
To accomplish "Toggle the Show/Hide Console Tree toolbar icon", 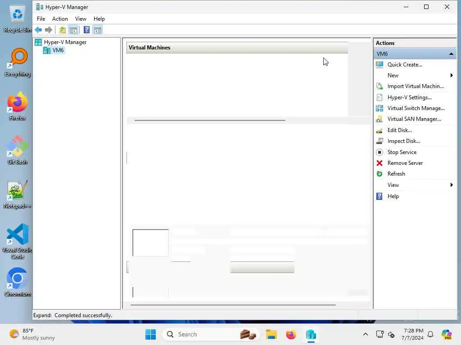I will [73, 30].
